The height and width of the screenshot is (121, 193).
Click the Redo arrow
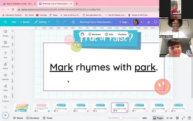click(x=65, y=22)
